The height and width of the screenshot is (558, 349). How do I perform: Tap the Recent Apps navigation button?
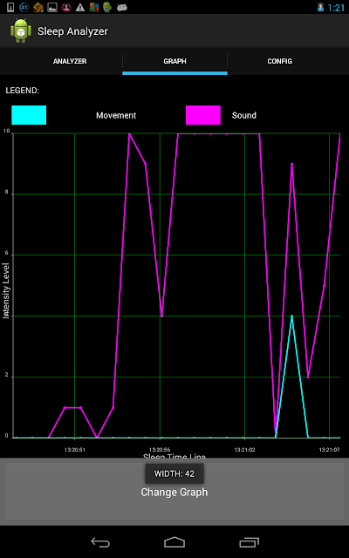coord(249,542)
